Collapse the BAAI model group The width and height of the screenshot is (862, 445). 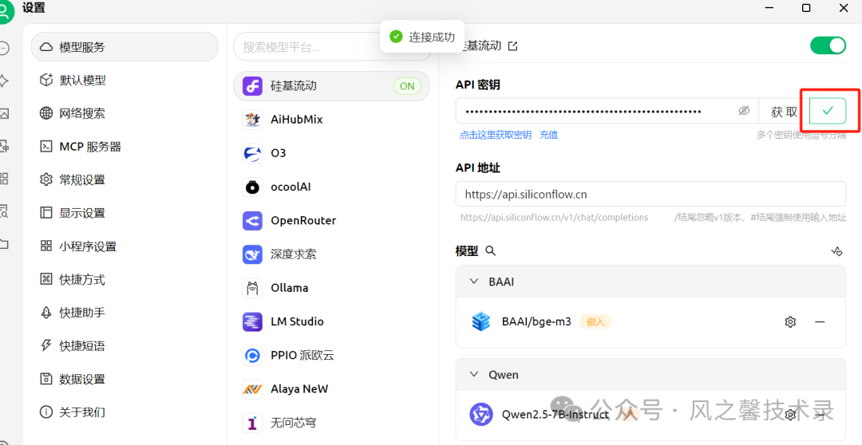click(x=474, y=282)
